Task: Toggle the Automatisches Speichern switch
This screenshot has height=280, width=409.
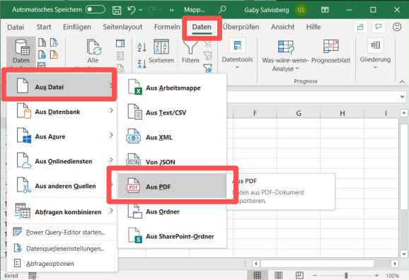Action: click(96, 10)
